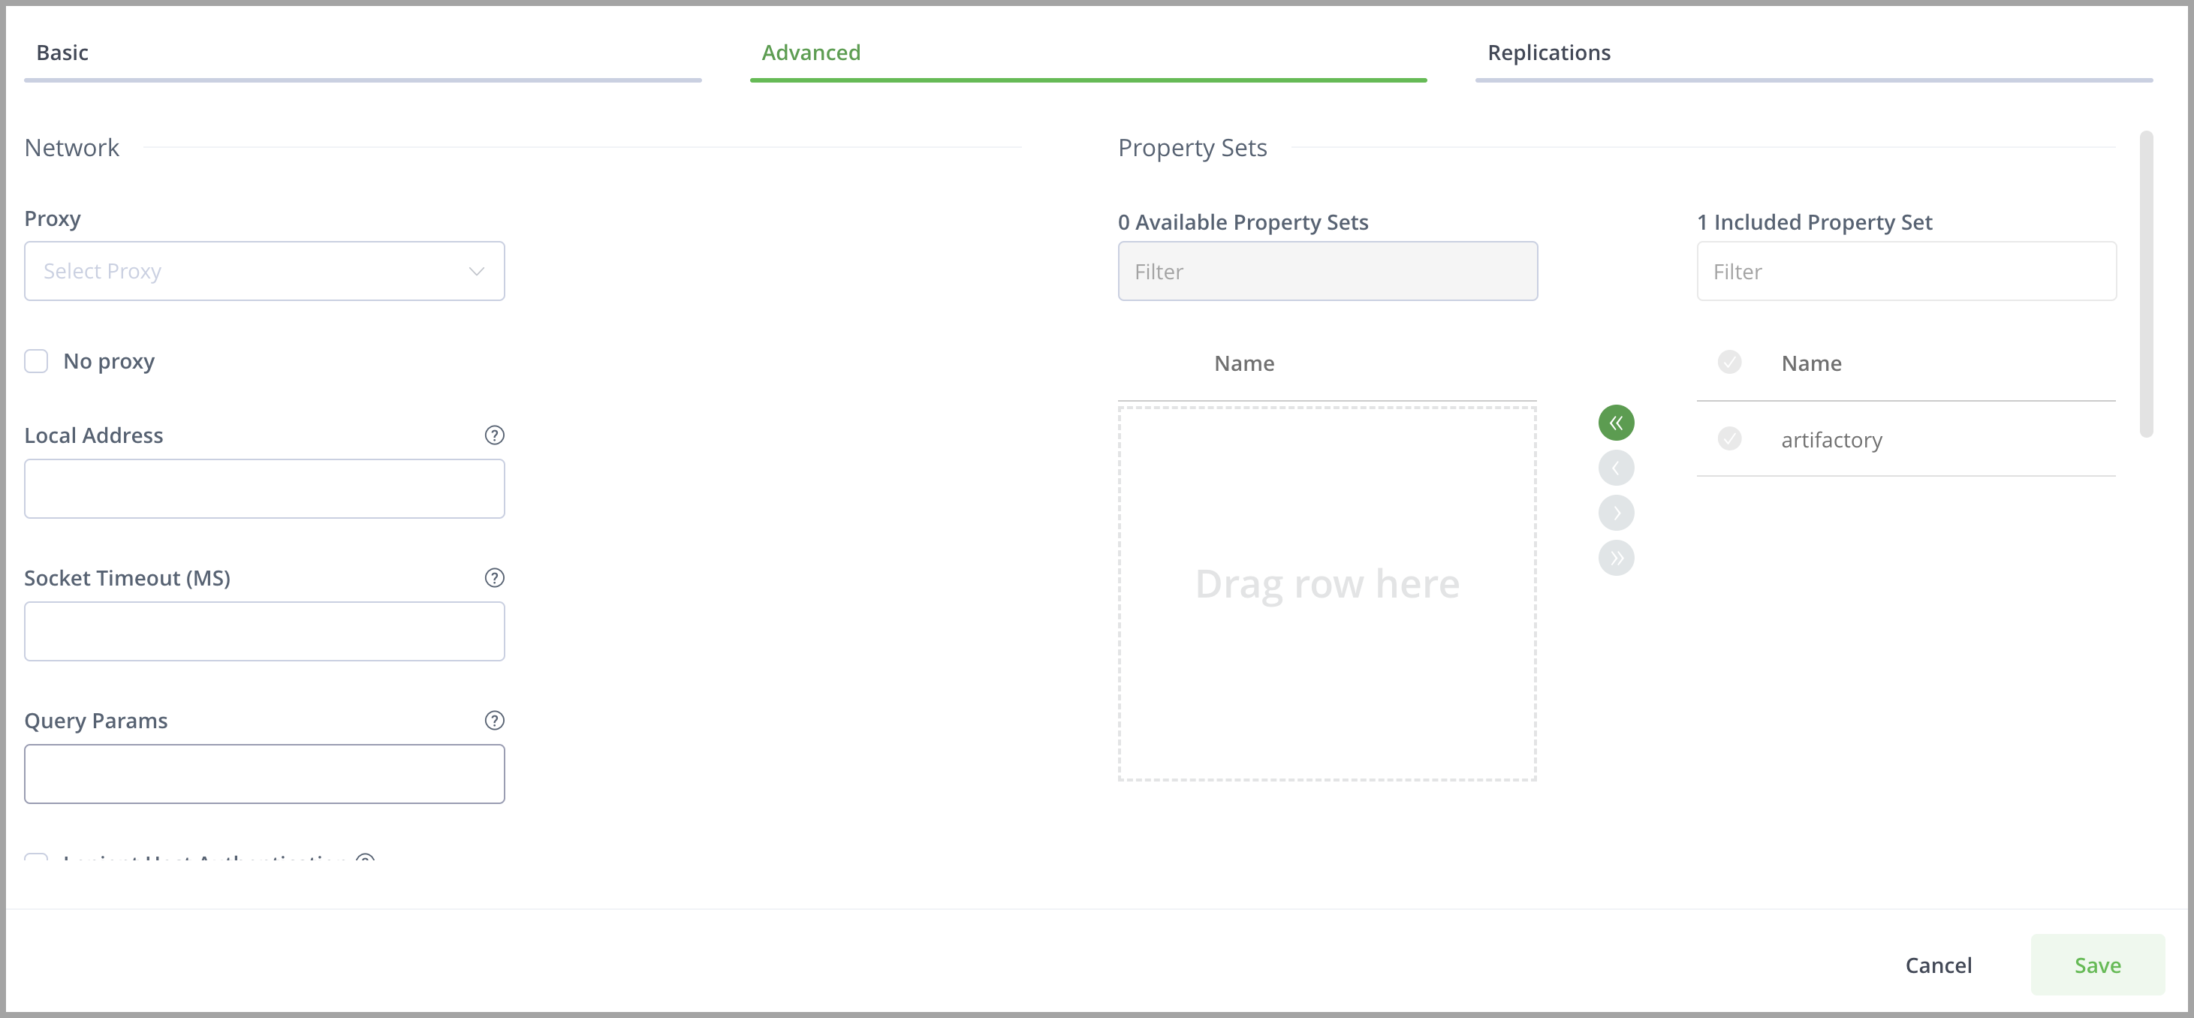Open the Query Params help icon
Image resolution: width=2194 pixels, height=1018 pixels.
[494, 721]
